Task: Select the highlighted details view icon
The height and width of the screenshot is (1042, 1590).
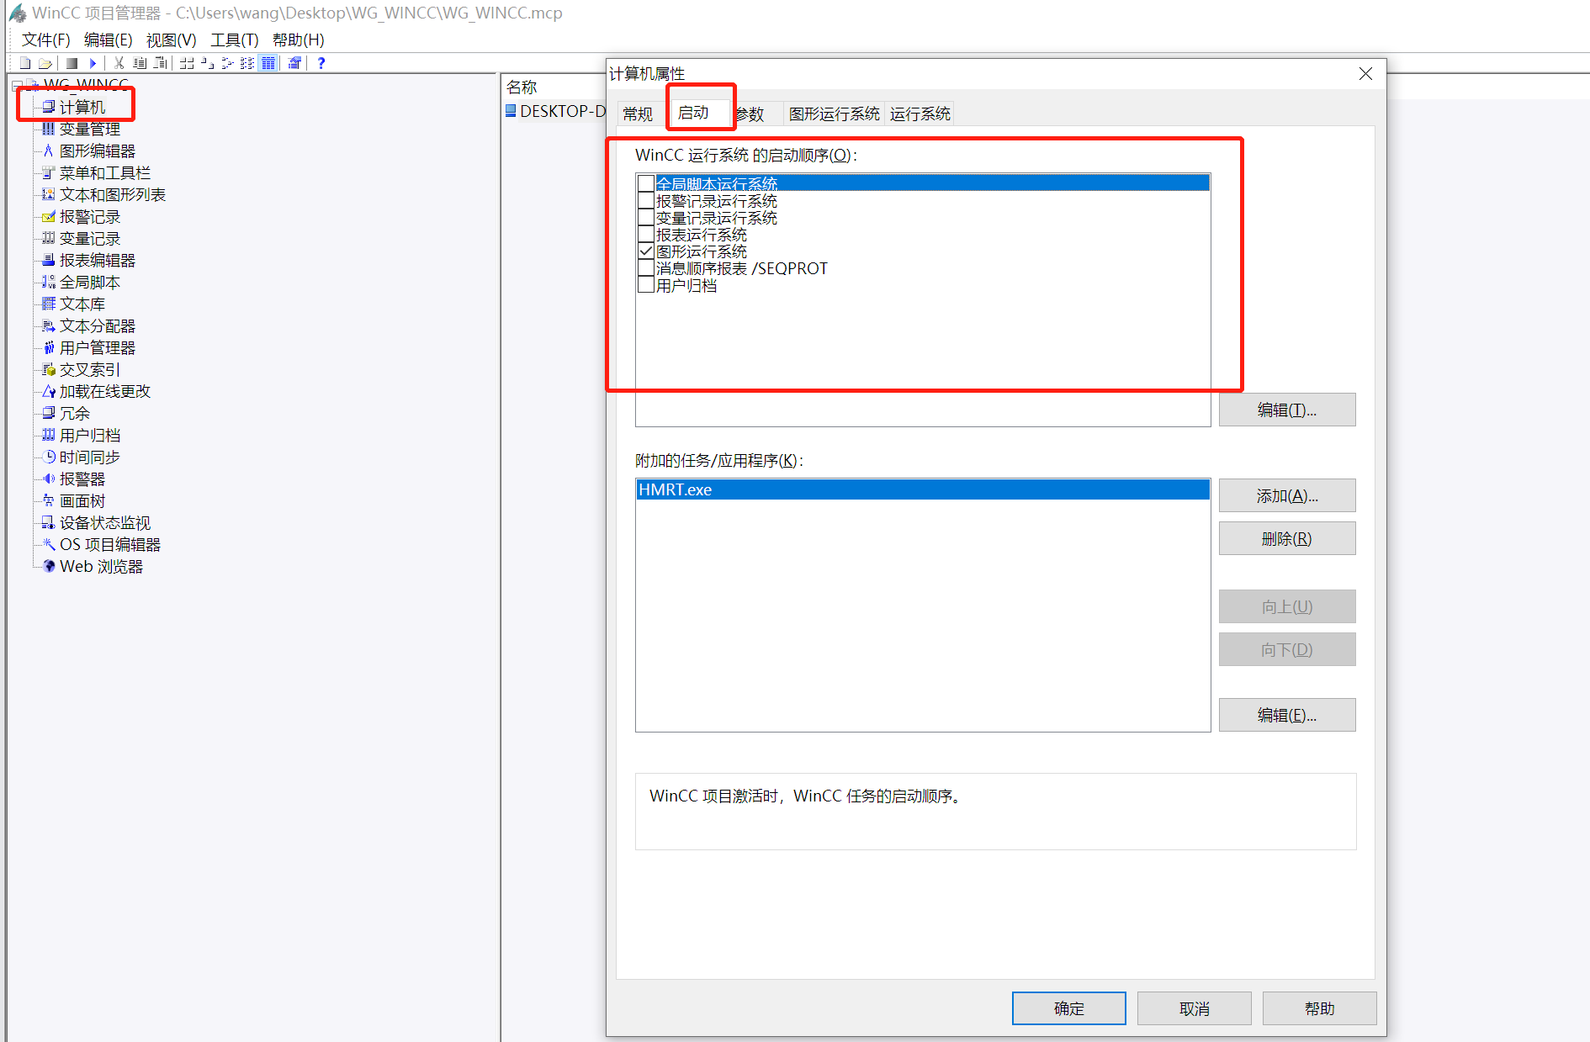Action: [x=268, y=63]
